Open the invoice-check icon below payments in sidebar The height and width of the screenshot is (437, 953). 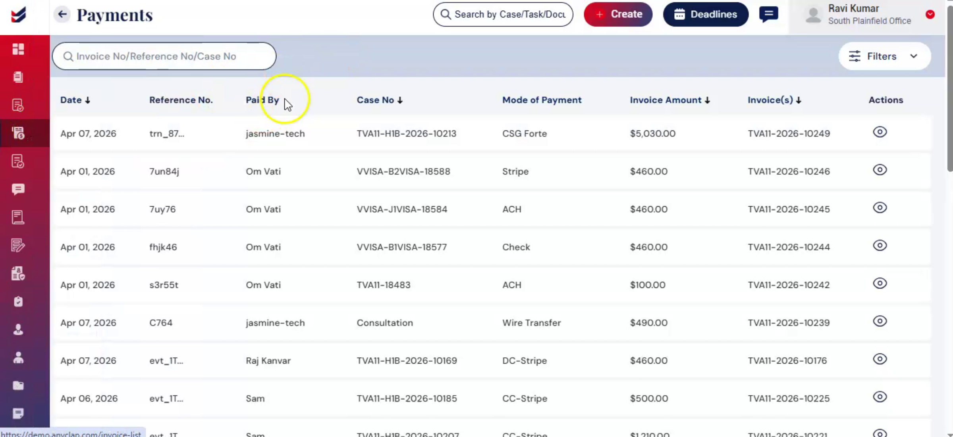18,161
